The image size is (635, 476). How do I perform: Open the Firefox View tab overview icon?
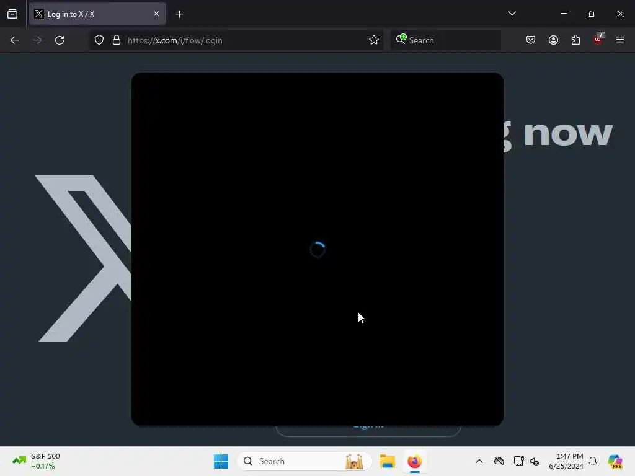point(12,14)
